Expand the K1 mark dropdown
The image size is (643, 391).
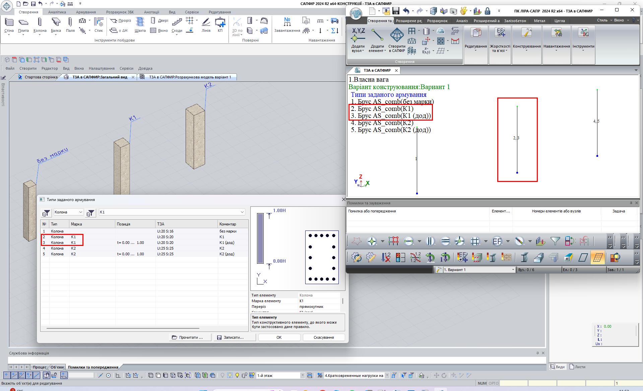[x=242, y=212]
